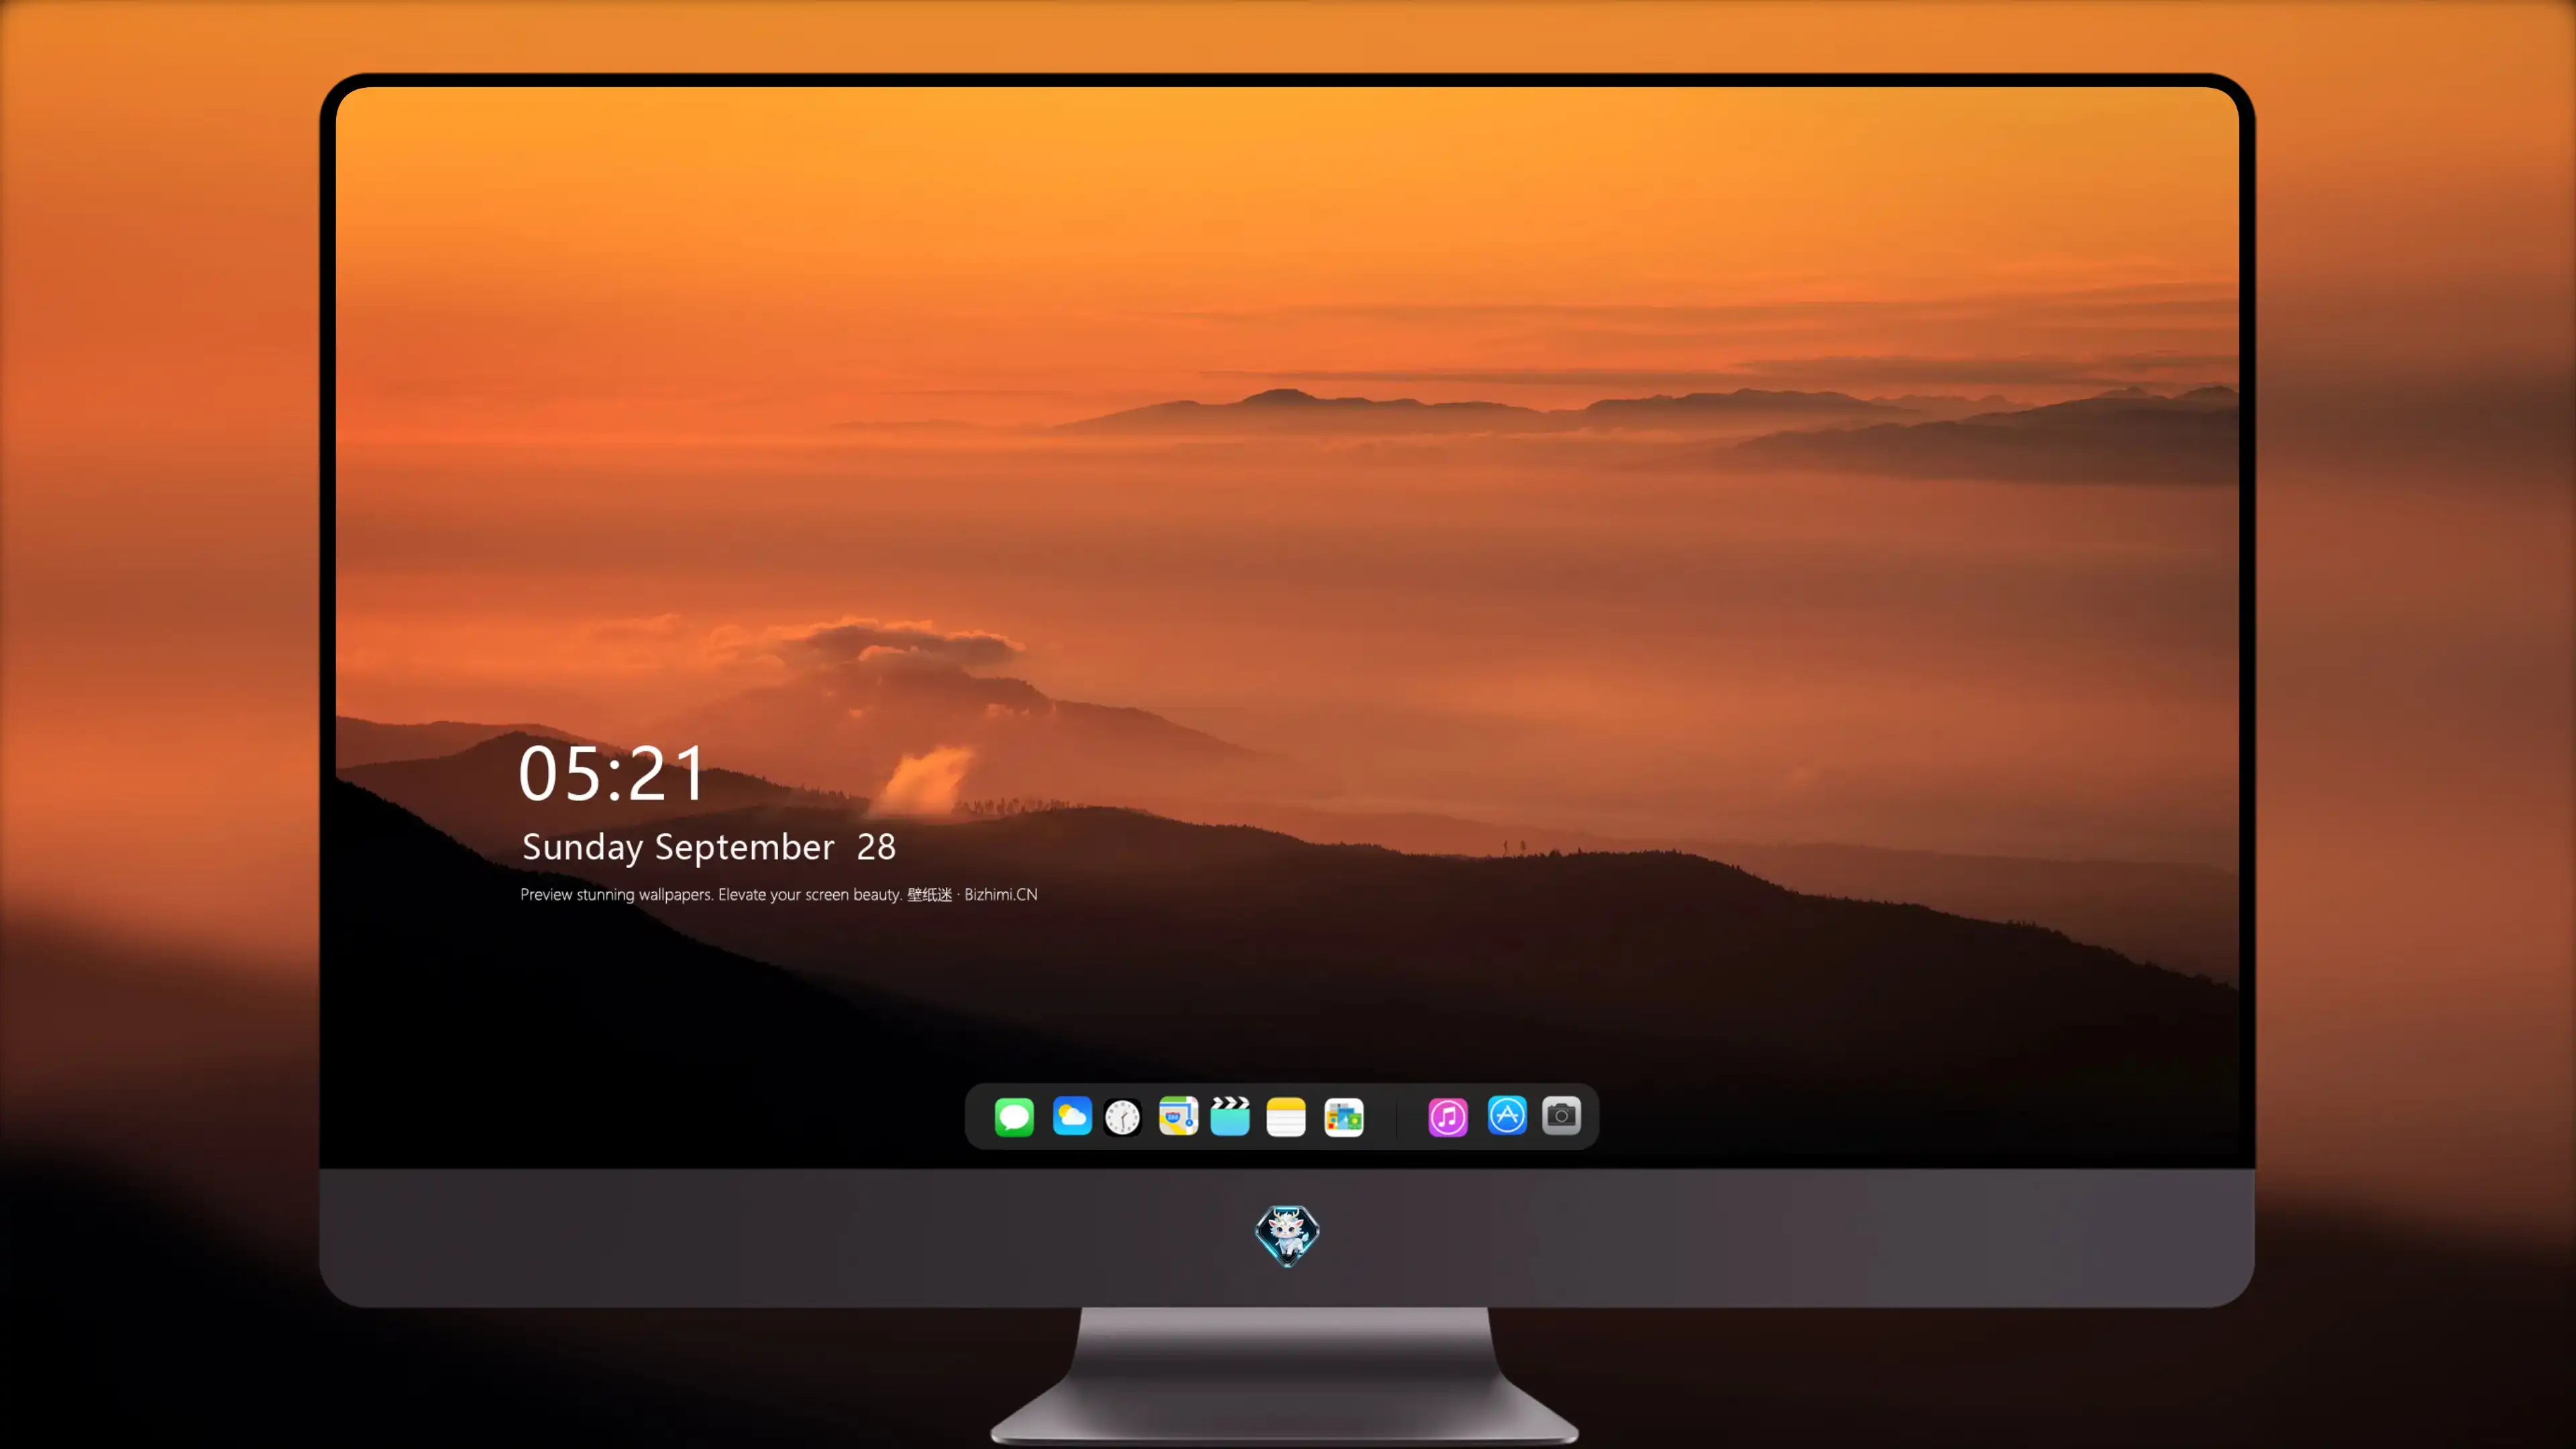
Task: Click the Sunday September 28 date text
Action: (x=709, y=847)
